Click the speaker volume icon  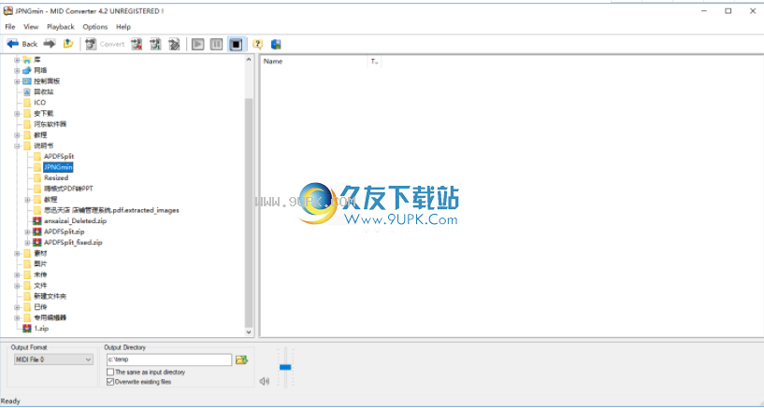(x=265, y=381)
